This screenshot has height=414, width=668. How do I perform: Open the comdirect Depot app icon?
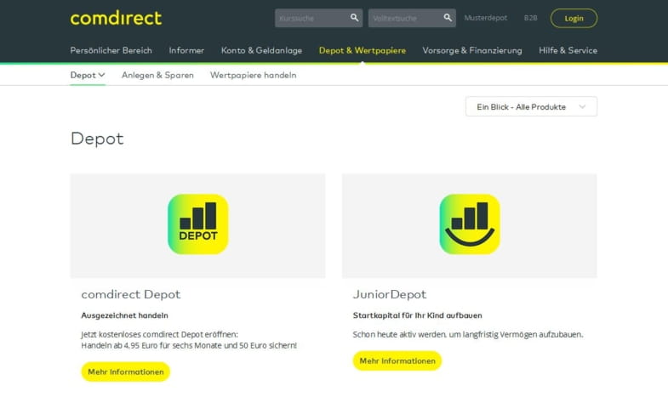198,224
